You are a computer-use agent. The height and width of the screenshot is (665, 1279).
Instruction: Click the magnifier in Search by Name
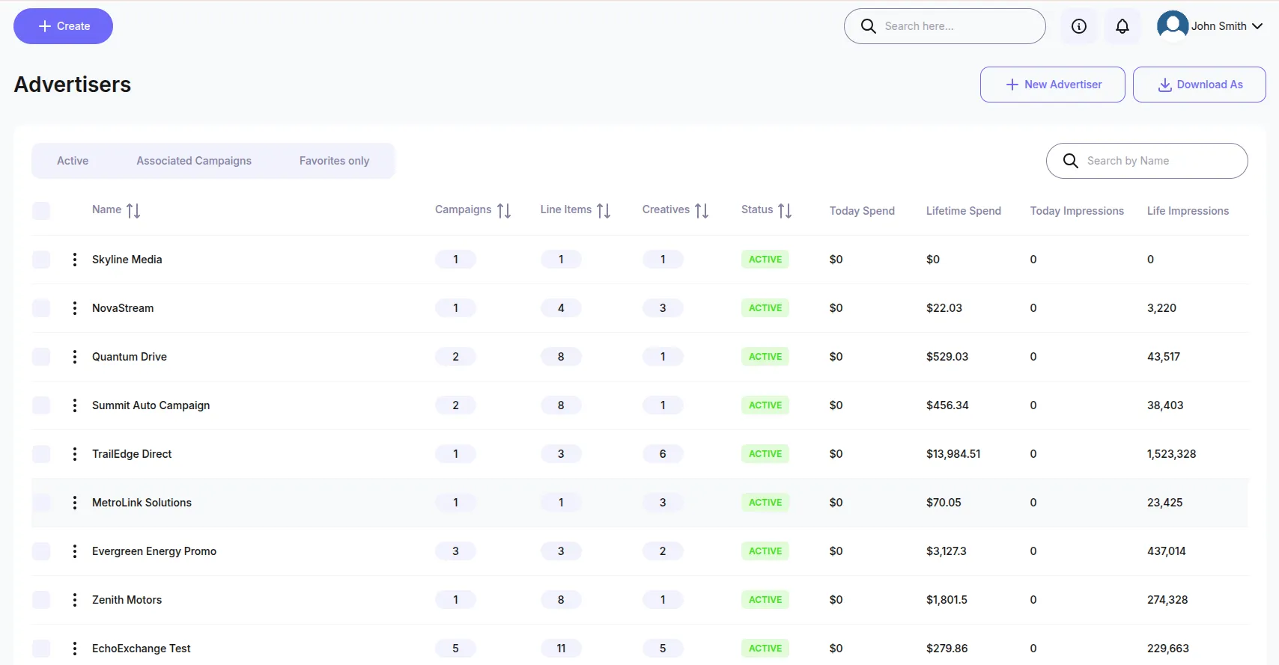point(1071,161)
